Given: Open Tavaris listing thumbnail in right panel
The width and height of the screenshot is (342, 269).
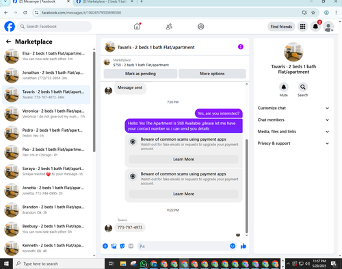Looking at the screenshot, I should [293, 52].
